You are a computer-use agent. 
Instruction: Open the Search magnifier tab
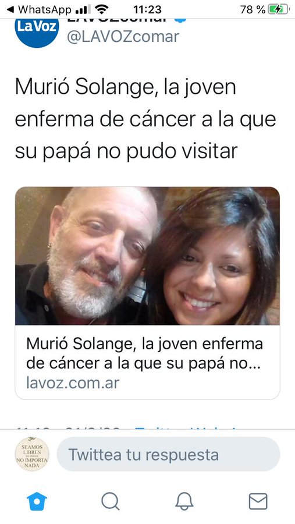pyautogui.click(x=111, y=502)
